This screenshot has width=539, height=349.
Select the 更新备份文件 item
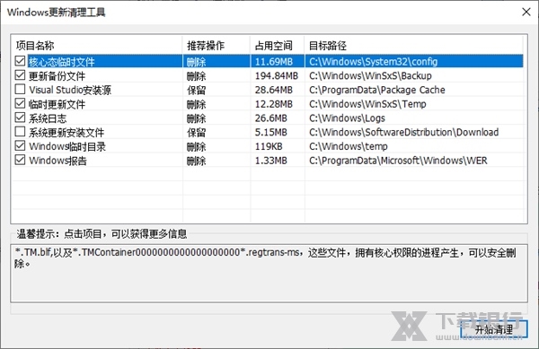57,76
